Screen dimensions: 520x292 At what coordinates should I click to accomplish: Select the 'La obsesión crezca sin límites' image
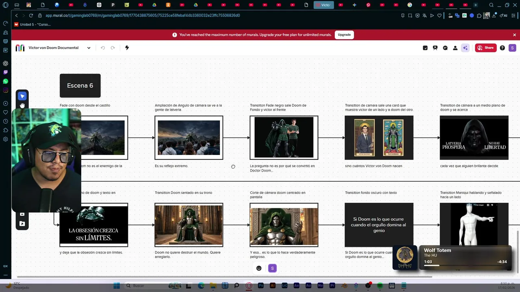[x=94, y=225]
